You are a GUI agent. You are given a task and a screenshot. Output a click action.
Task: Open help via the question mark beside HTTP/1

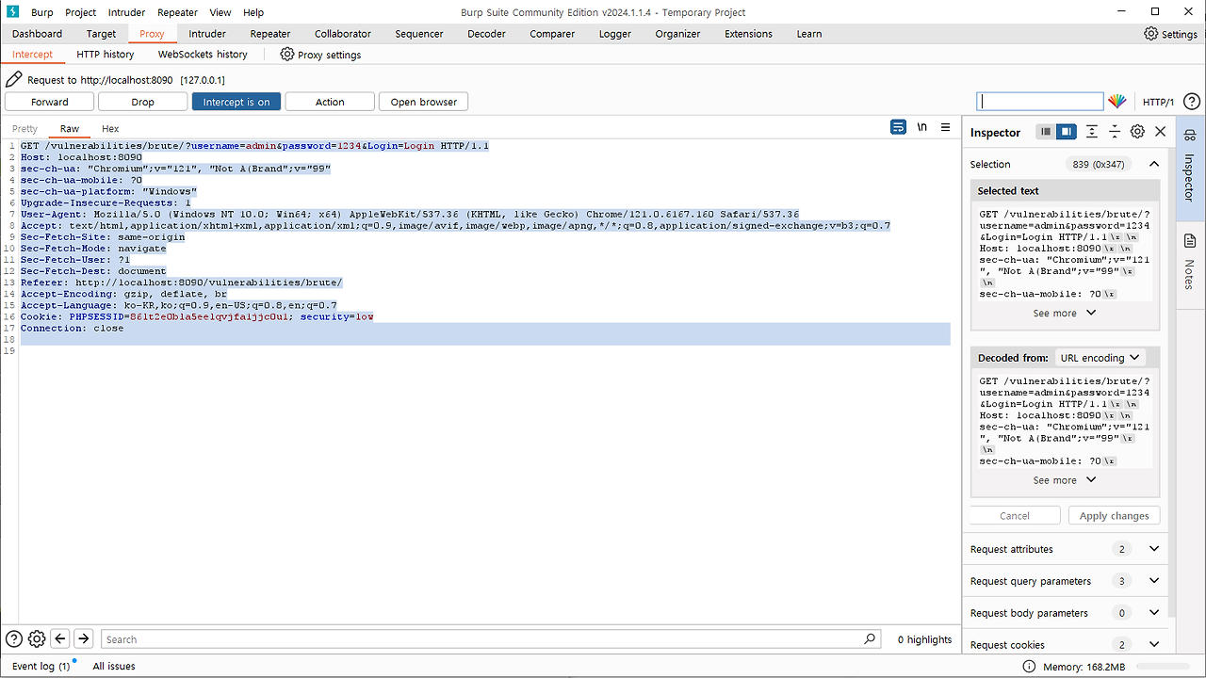tap(1191, 102)
